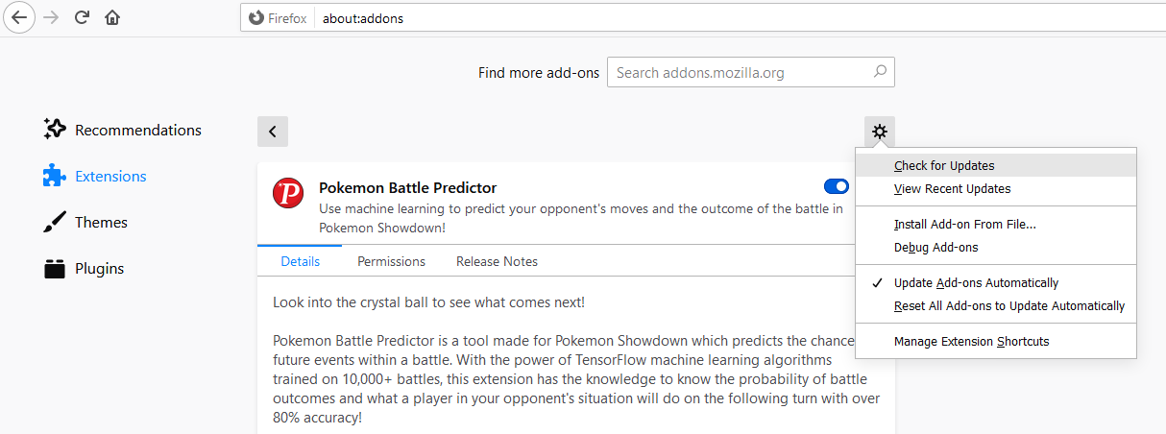Click the Themes paintbrush icon
Viewport: 1166px width, 434px height.
tap(55, 222)
